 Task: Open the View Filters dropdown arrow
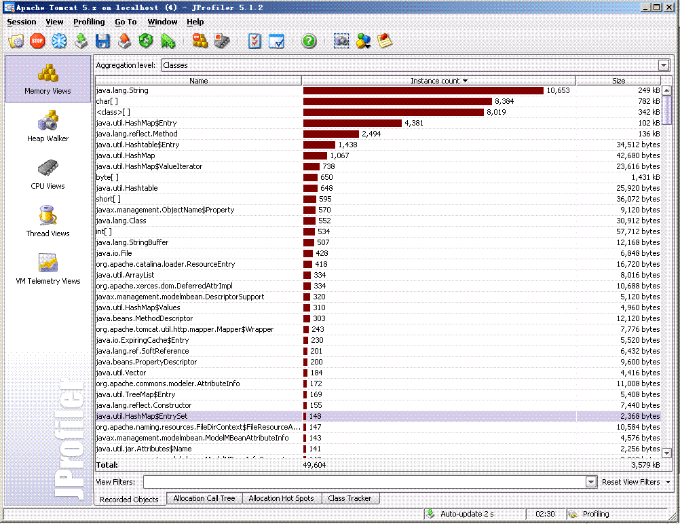tap(590, 482)
